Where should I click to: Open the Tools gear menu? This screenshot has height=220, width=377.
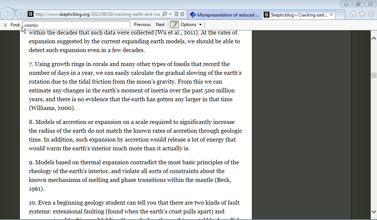point(371,14)
